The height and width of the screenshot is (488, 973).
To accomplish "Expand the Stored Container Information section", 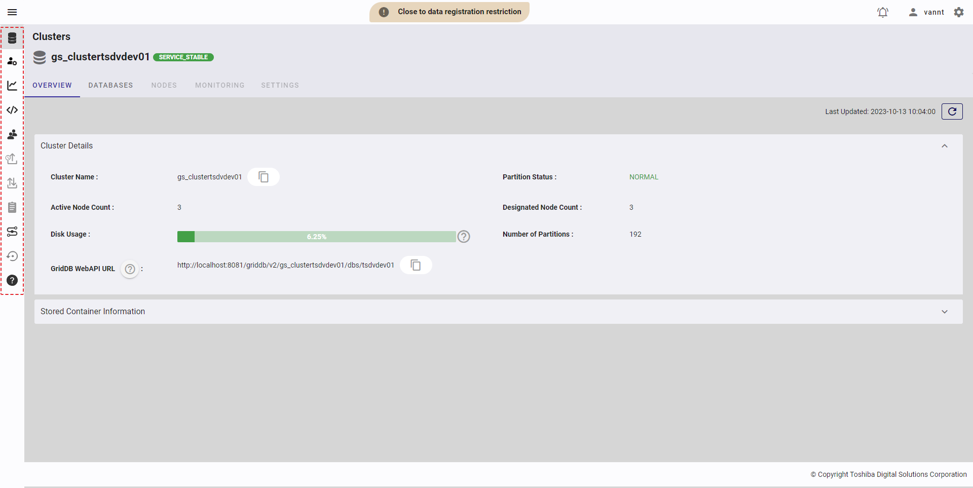I will tap(944, 311).
